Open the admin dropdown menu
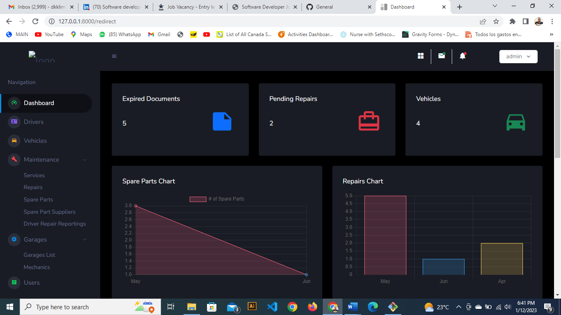 tap(518, 57)
